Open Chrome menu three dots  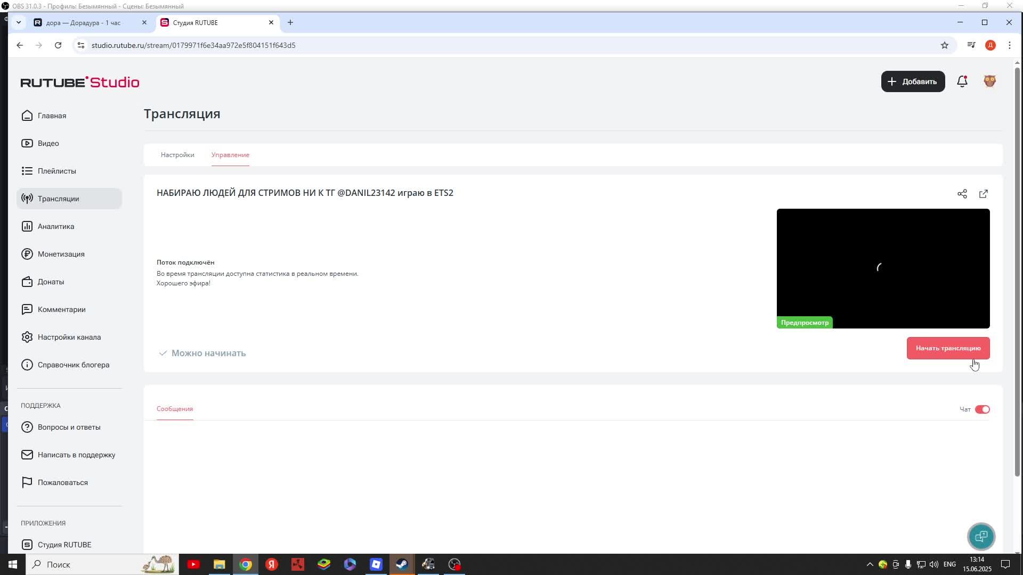[1010, 45]
